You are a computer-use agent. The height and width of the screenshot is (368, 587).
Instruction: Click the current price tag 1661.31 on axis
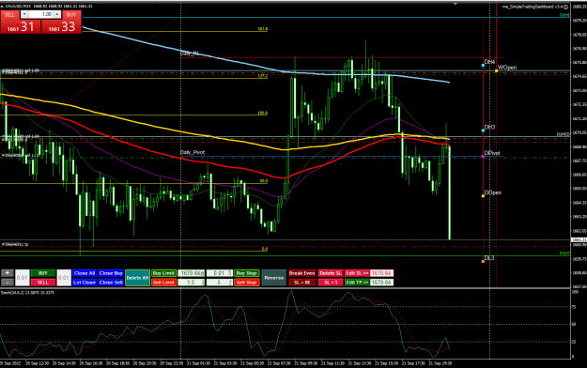[x=579, y=239]
